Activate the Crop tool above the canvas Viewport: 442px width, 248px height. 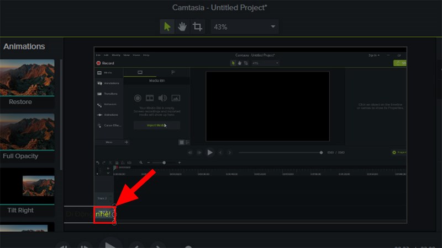197,26
